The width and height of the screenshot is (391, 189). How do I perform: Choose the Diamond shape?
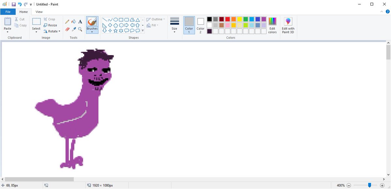110,25
